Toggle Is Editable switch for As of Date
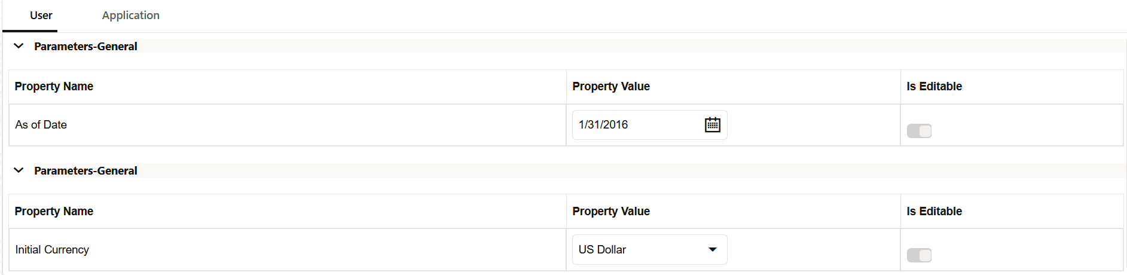1127x275 pixels. tap(919, 131)
